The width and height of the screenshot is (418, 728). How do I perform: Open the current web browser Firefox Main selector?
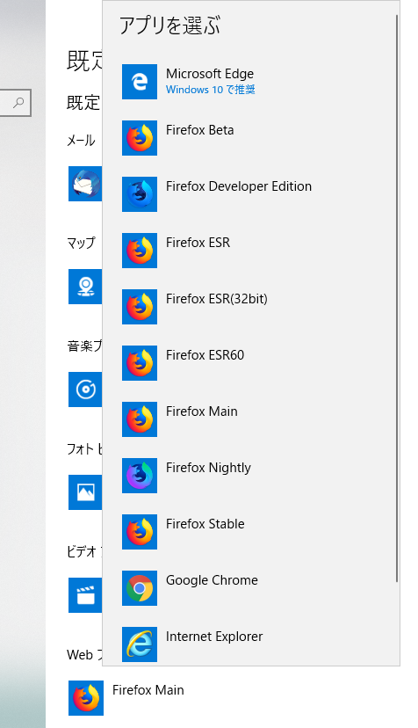tap(126, 698)
